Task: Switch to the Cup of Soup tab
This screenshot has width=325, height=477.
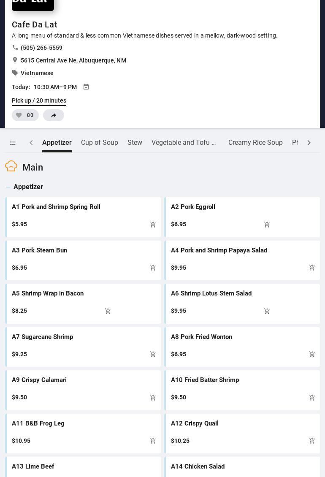Action: tap(100, 143)
